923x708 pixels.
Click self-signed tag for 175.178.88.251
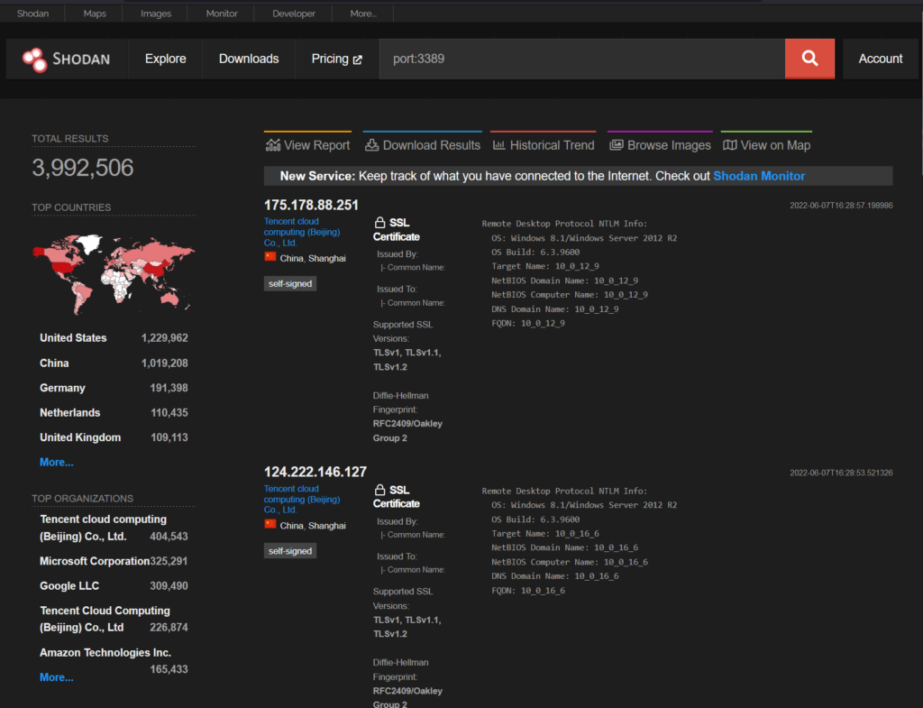[x=290, y=284]
